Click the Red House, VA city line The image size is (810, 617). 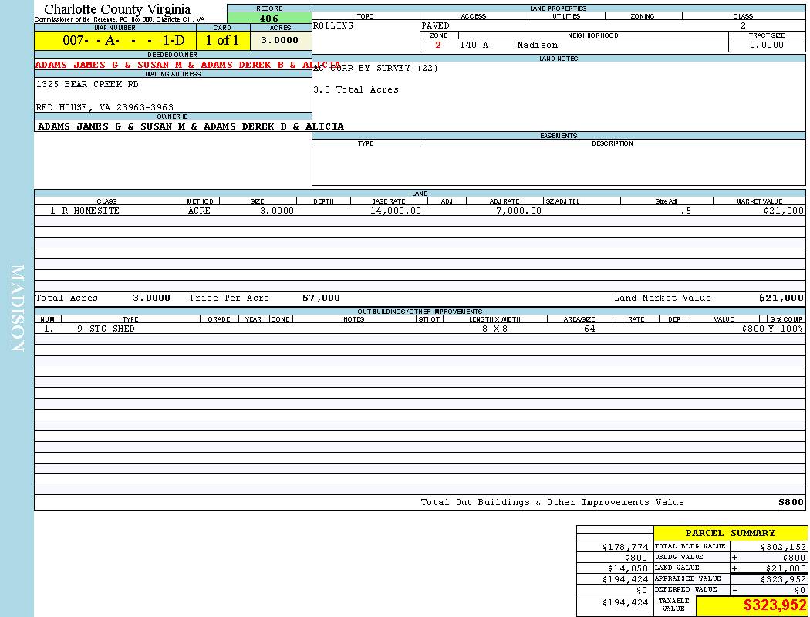coord(105,107)
